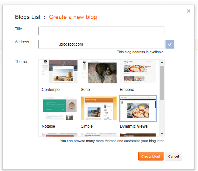This screenshot has width=198, height=171.
Task: Click the Cancel button
Action: 173,156
